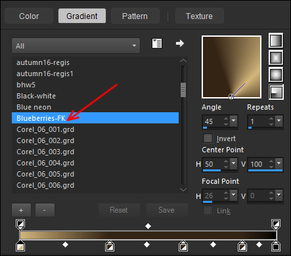Click the Save button
291x256 pixels.
click(167, 210)
